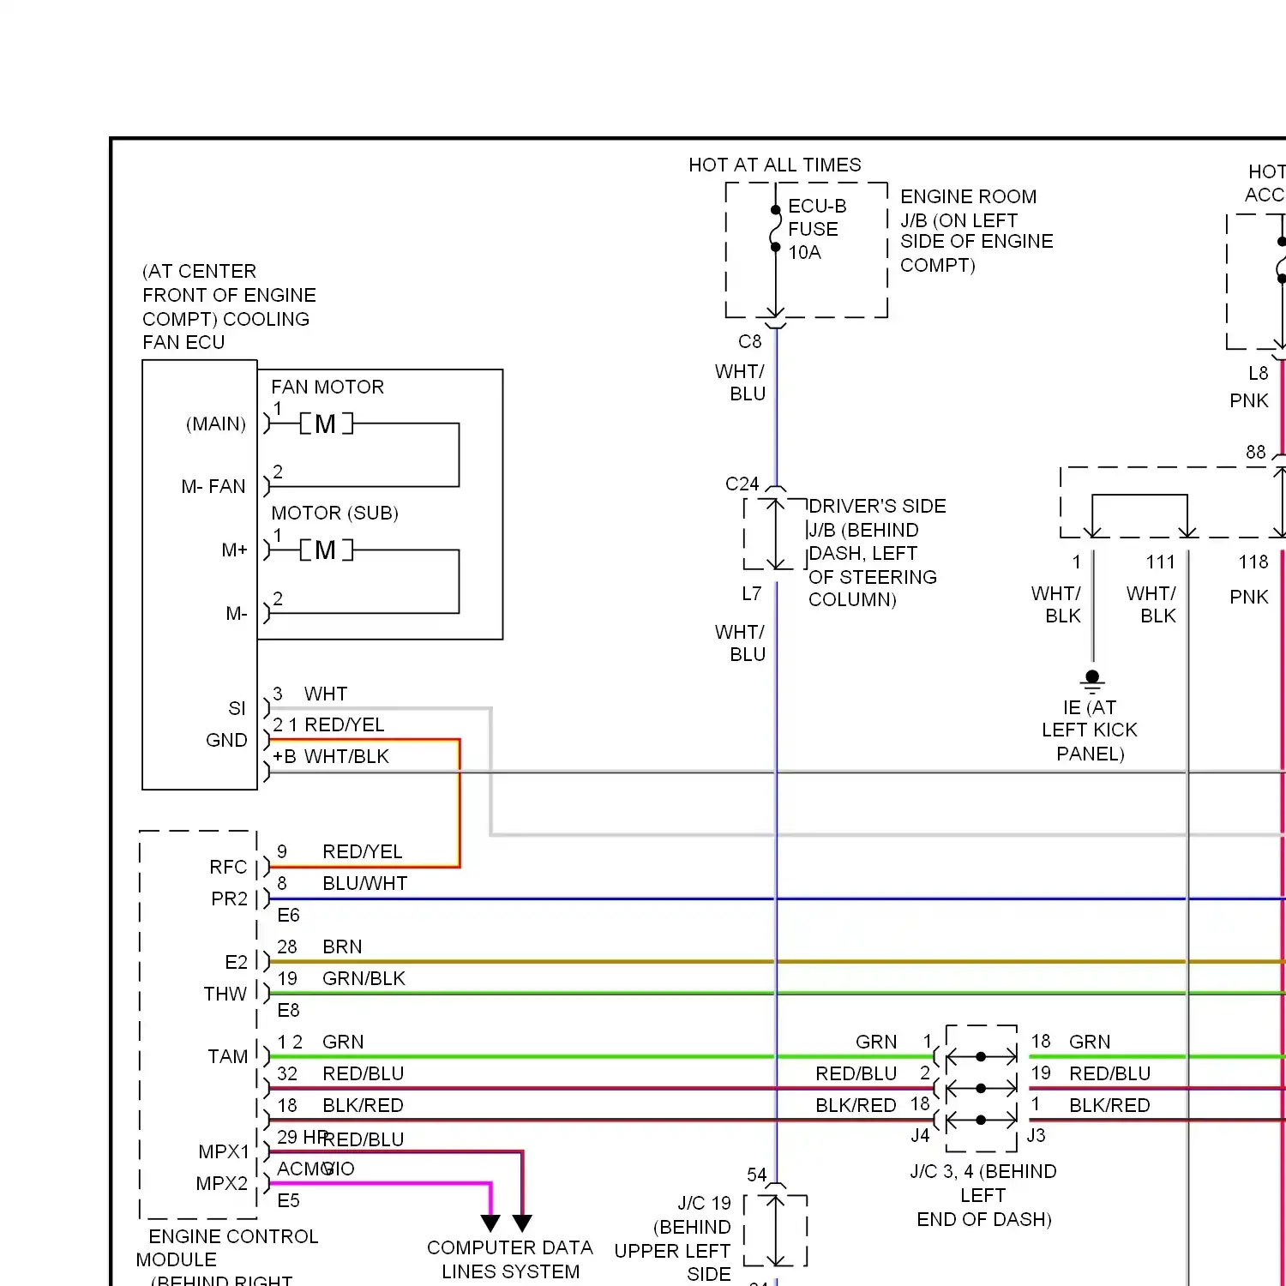Click the sub motor M symbol
The height and width of the screenshot is (1286, 1286).
(326, 550)
